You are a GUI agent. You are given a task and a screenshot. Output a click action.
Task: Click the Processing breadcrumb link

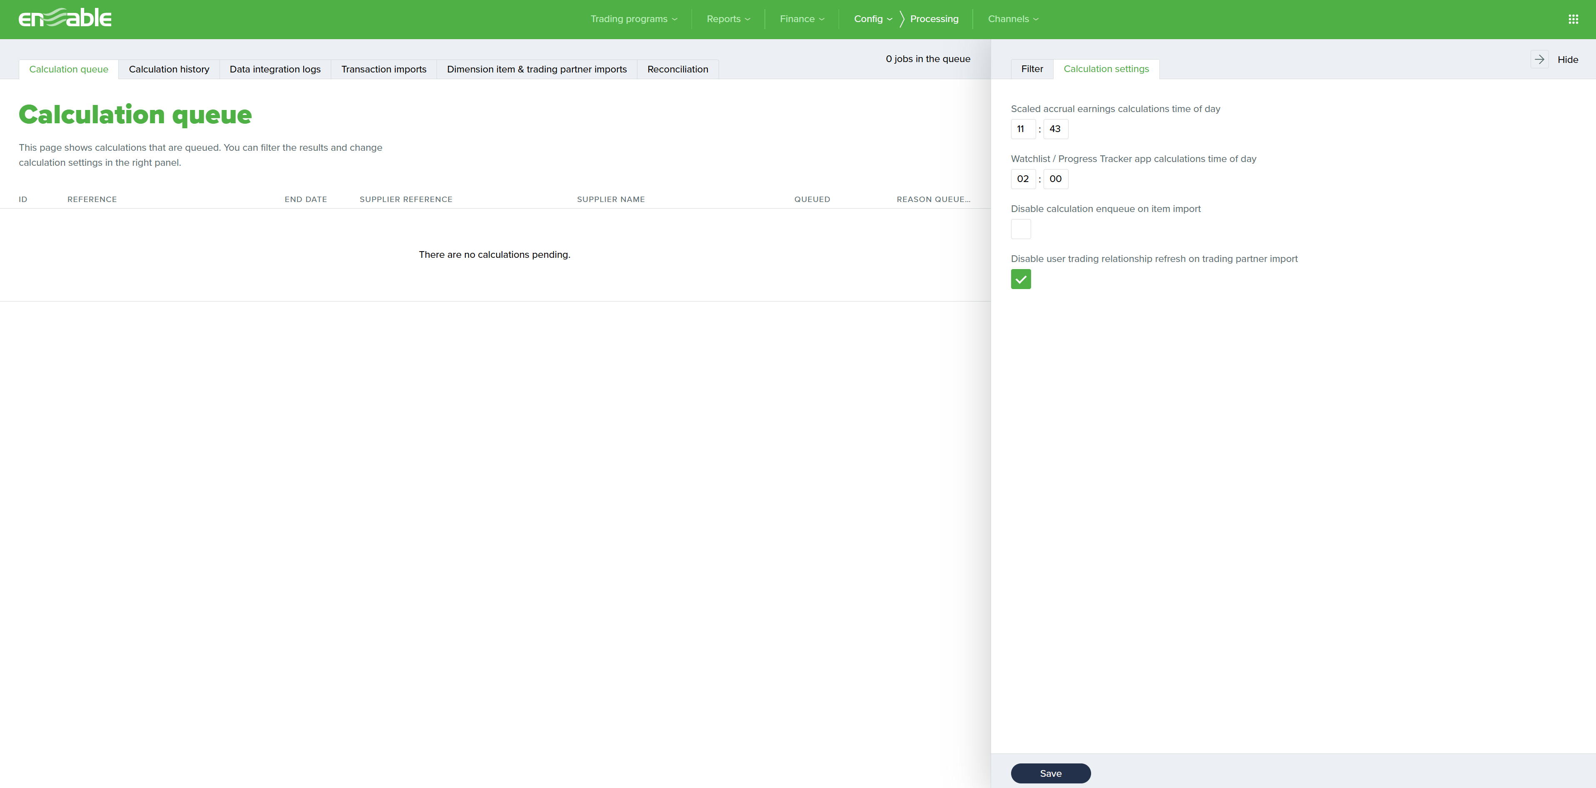(x=934, y=19)
